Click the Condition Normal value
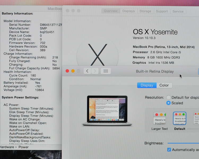 (x=36, y=79)
